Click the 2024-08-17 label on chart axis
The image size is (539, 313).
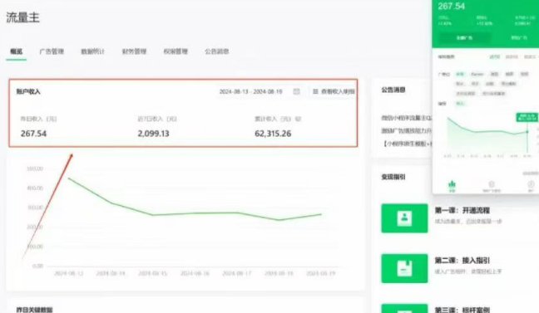(x=237, y=273)
